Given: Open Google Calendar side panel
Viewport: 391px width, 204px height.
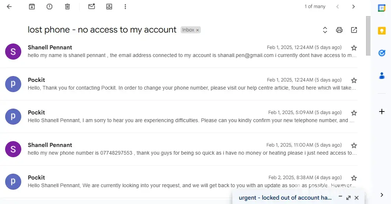Looking at the screenshot, I should point(382,8).
